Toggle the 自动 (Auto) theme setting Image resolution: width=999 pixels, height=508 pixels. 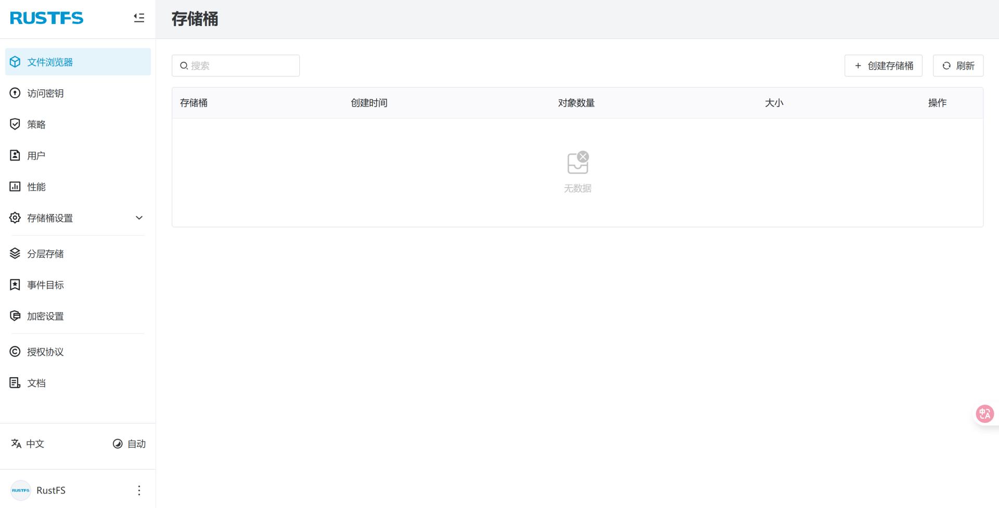pos(129,444)
